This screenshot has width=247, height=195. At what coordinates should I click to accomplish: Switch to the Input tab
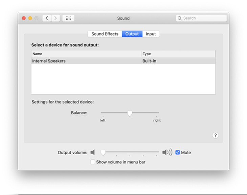point(151,34)
